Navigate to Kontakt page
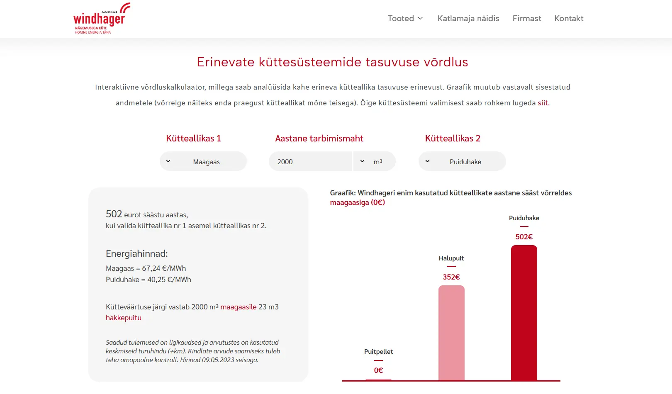The width and height of the screenshot is (672, 394). pos(568,19)
